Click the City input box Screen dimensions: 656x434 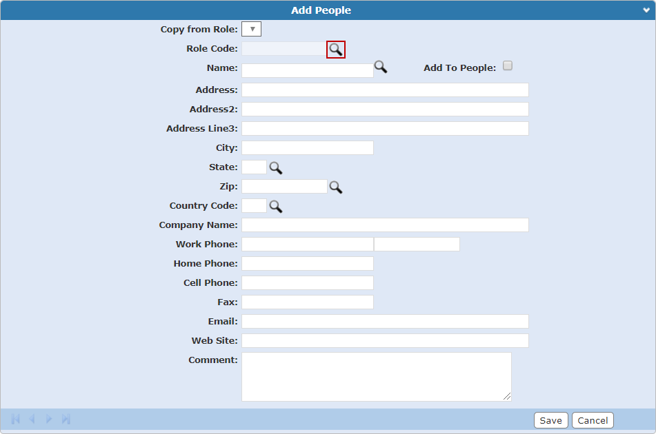pyautogui.click(x=307, y=148)
